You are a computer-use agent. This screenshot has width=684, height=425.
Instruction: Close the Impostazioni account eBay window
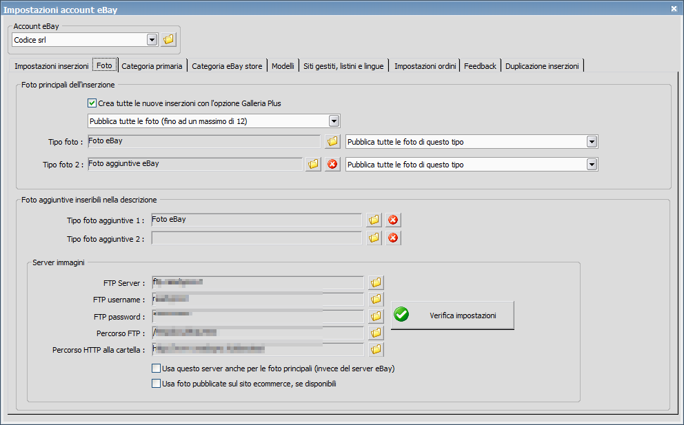click(674, 9)
